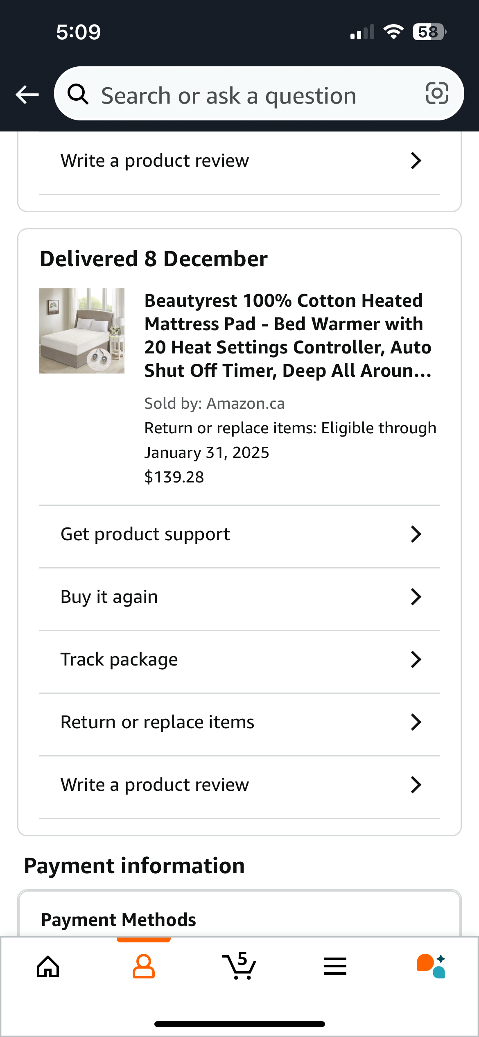Tap the back arrow icon
This screenshot has width=479, height=1037.
pos(27,95)
